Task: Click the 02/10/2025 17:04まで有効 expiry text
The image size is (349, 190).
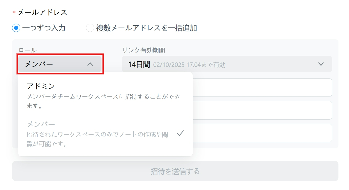Action: [189, 65]
